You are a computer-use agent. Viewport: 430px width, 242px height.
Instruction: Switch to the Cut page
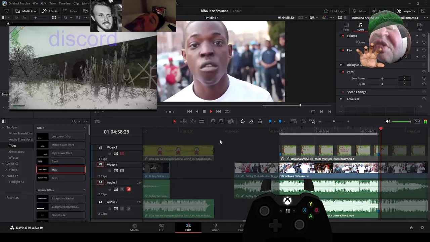click(161, 228)
